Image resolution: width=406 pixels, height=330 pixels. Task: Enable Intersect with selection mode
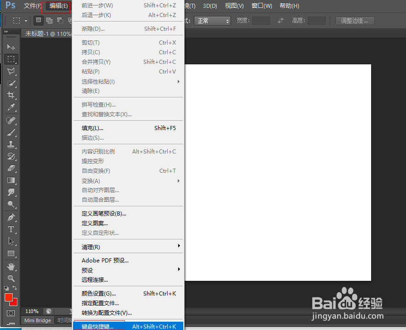(71, 20)
